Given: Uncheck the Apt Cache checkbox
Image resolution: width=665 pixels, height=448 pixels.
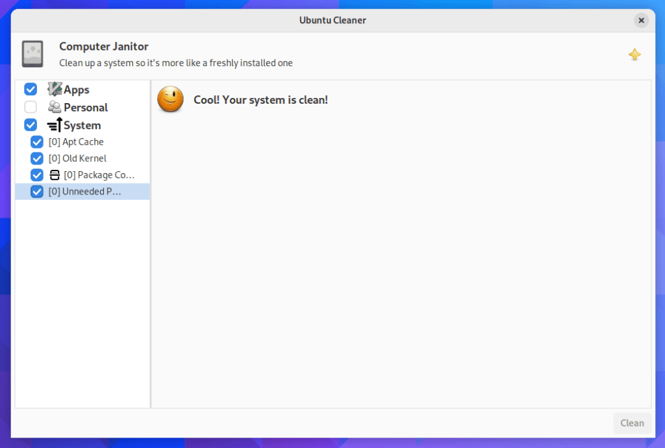Looking at the screenshot, I should (x=36, y=141).
